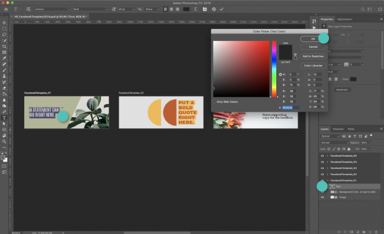Select the Path Selection tool
384x234 pixels.
(4, 124)
